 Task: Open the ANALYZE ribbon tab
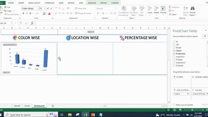point(92,3)
